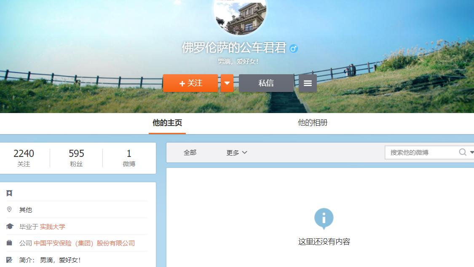Click the graduation cap icon
The width and height of the screenshot is (474, 267).
[10, 227]
